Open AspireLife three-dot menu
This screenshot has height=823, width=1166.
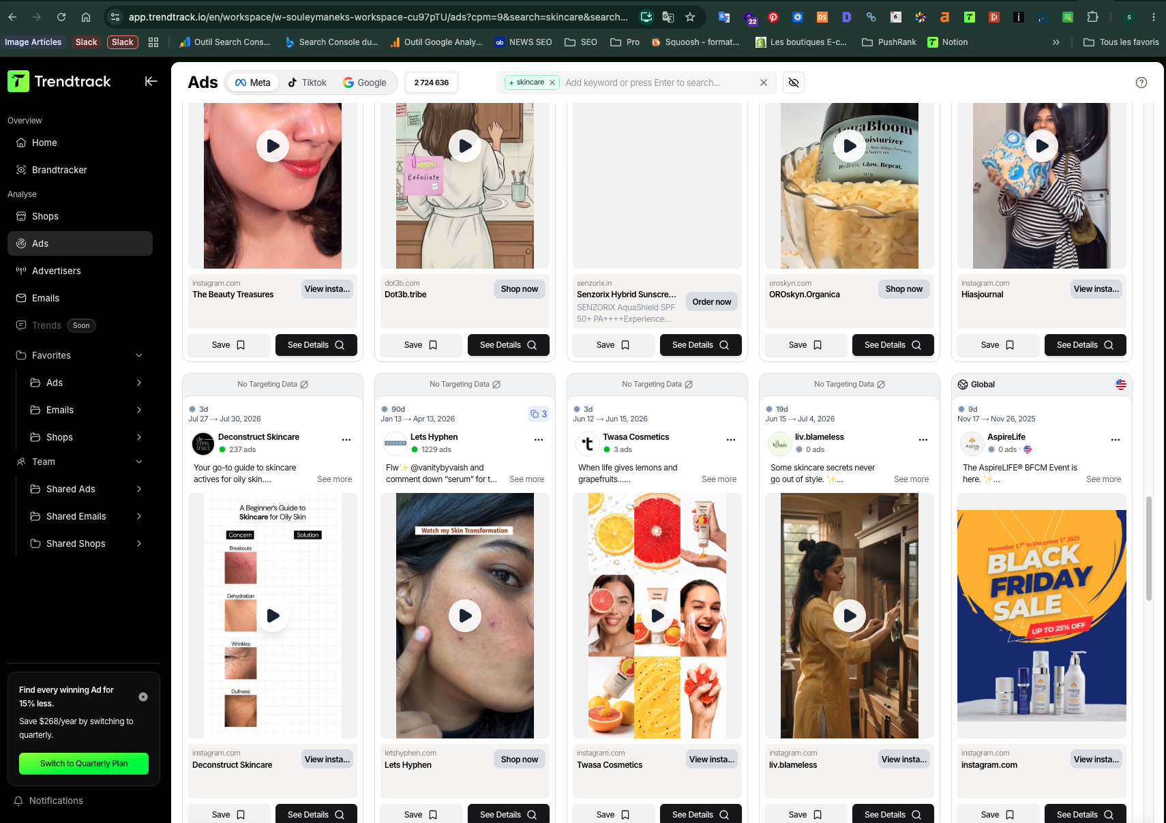click(x=1116, y=440)
